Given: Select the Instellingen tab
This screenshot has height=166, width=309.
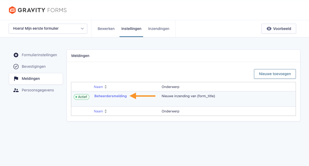Looking at the screenshot, I should [131, 29].
